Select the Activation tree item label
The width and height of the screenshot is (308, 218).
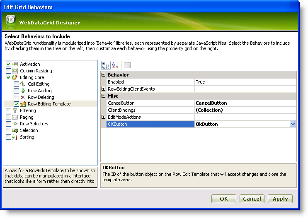[30, 64]
